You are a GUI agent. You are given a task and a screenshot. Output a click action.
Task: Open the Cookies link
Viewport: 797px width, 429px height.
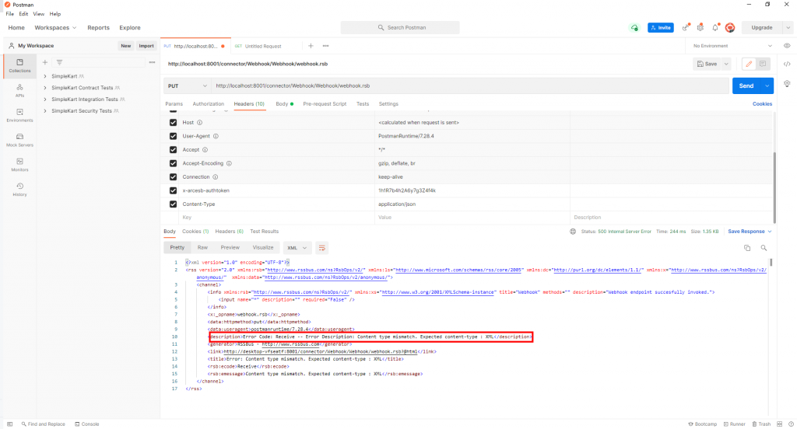(762, 103)
